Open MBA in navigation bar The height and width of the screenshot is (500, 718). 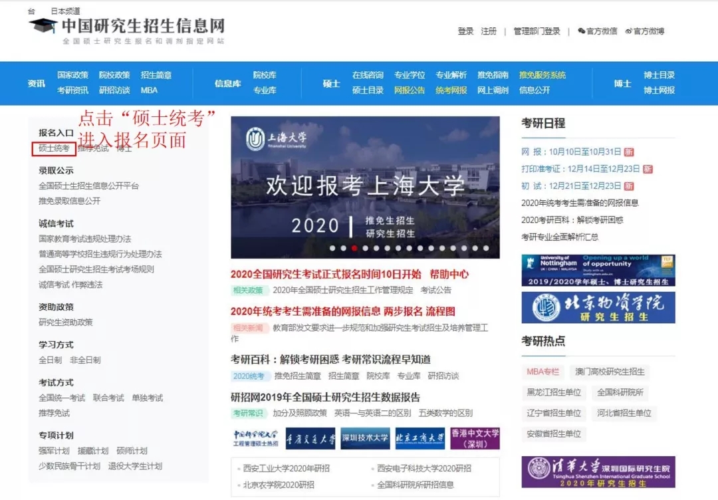coord(150,90)
